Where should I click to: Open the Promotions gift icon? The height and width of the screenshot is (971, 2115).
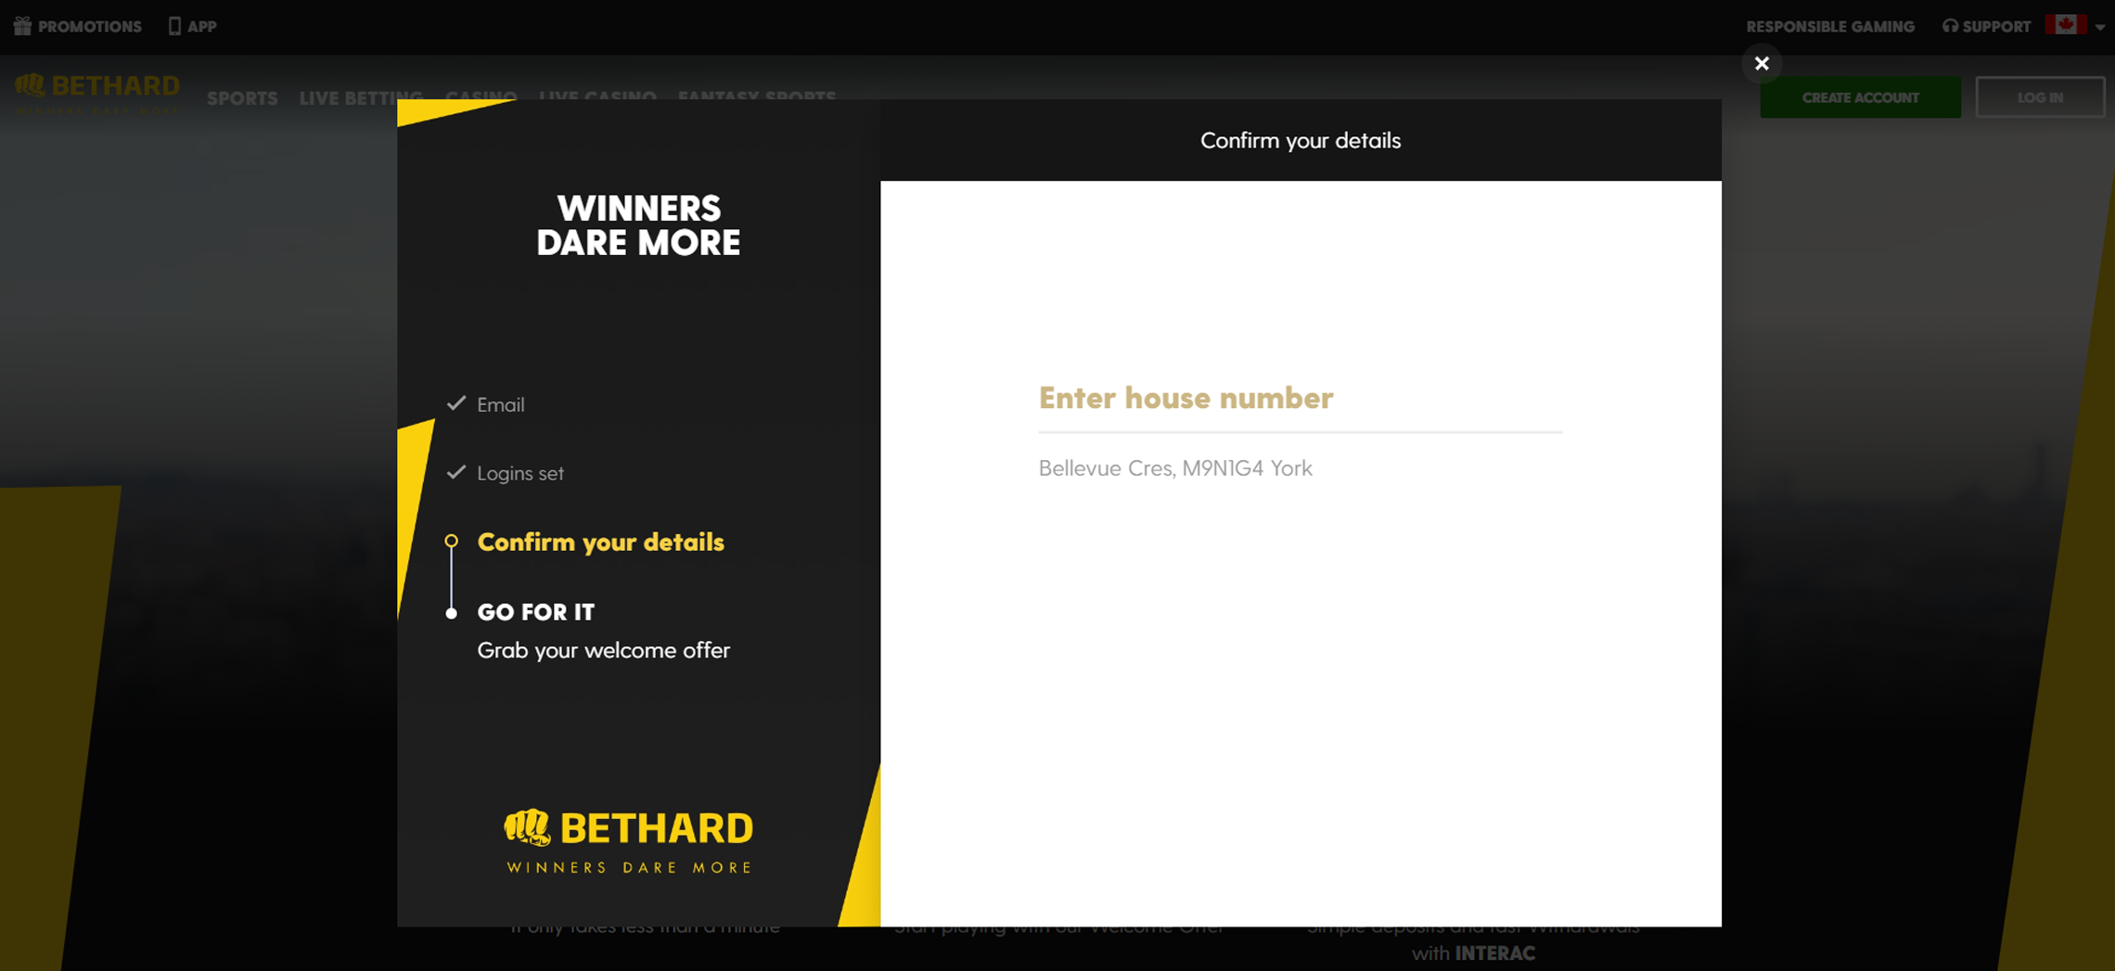click(x=22, y=26)
